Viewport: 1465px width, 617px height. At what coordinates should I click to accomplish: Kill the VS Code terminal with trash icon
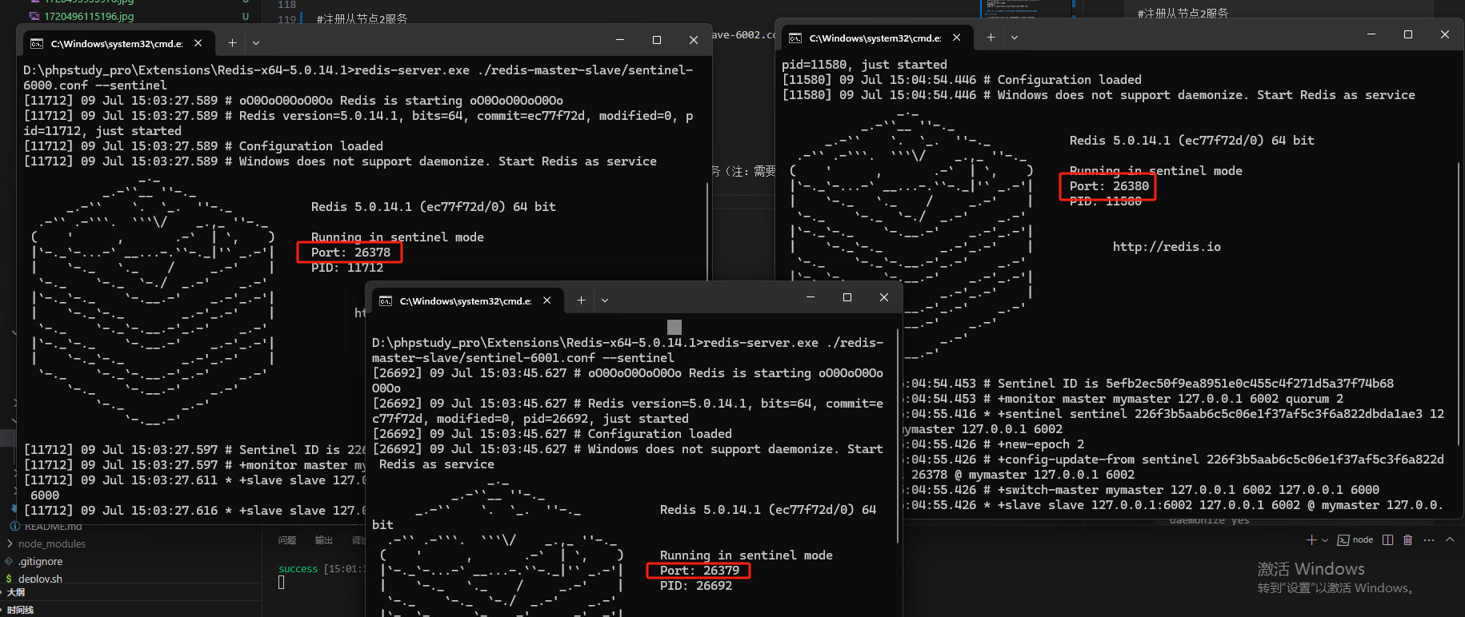pyautogui.click(x=1408, y=540)
